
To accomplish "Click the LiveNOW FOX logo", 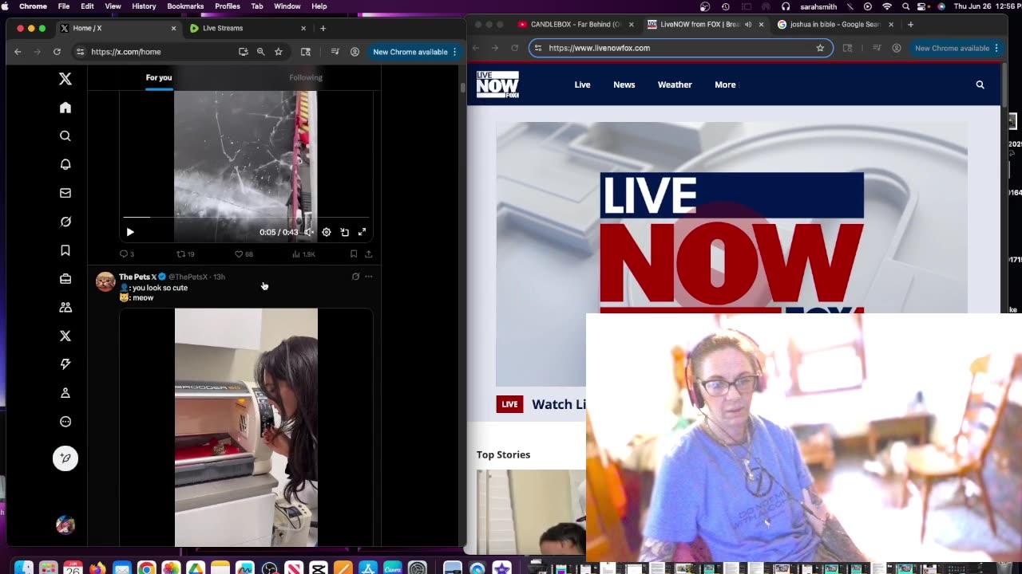I will coord(497,85).
